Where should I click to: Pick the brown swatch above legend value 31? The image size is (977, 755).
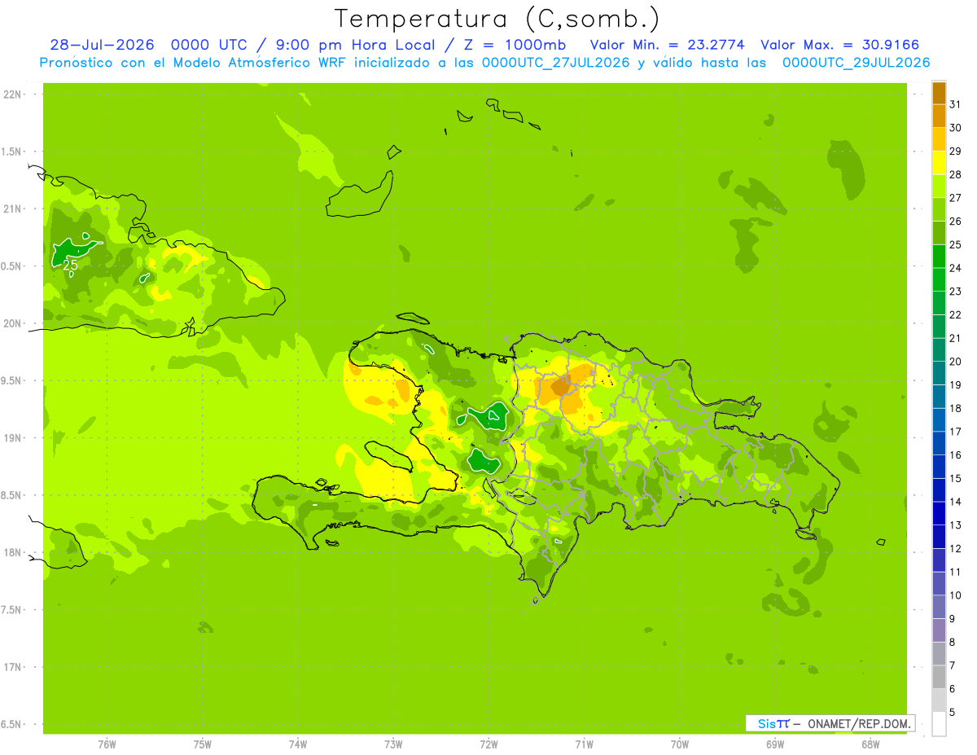click(x=939, y=93)
